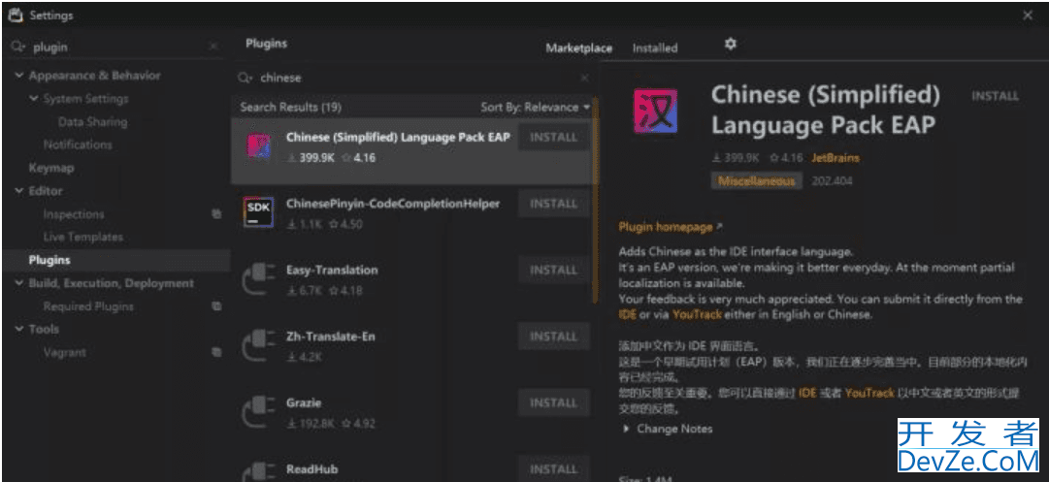Screen dimensions: 1049x482
Task: Click the Grazie plugin icon
Action: pos(258,412)
